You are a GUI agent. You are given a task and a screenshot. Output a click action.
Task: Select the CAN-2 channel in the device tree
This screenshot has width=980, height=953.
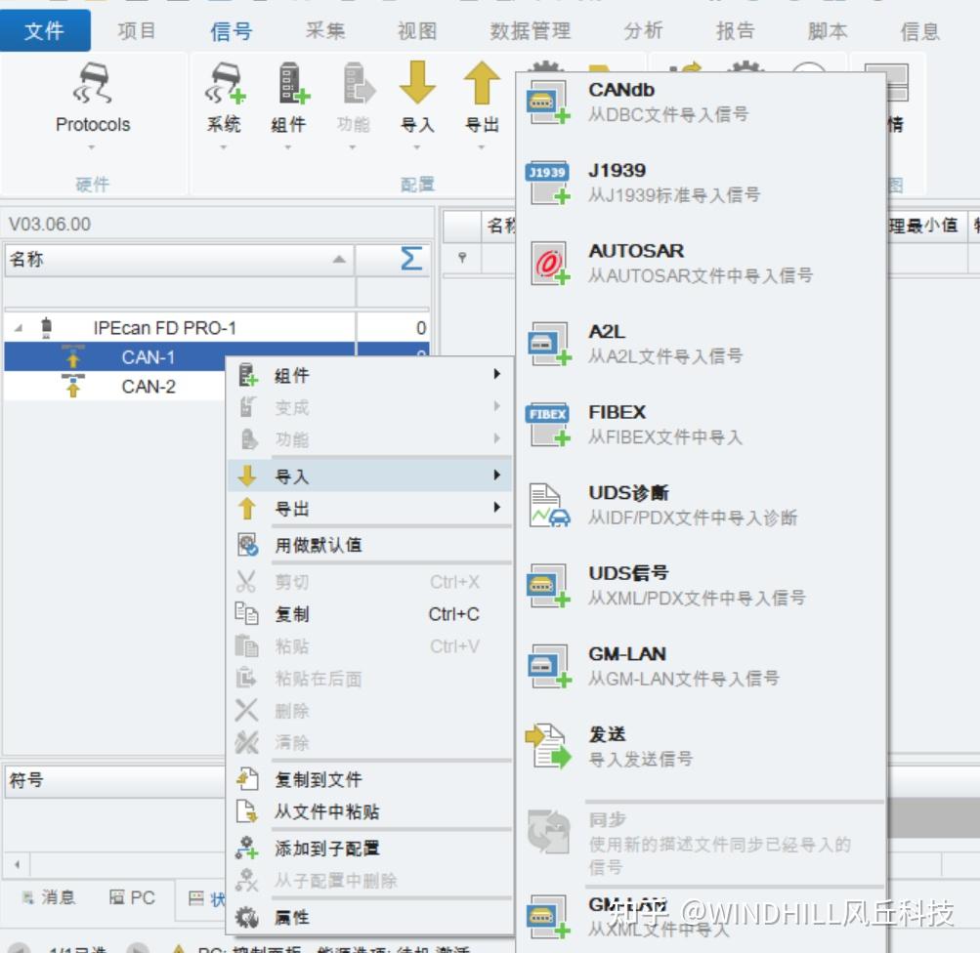click(x=149, y=385)
